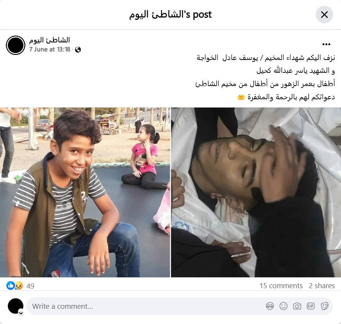Image resolution: width=341 pixels, height=324 pixels.
Task: View the 2 shares list
Action: pos(322,285)
